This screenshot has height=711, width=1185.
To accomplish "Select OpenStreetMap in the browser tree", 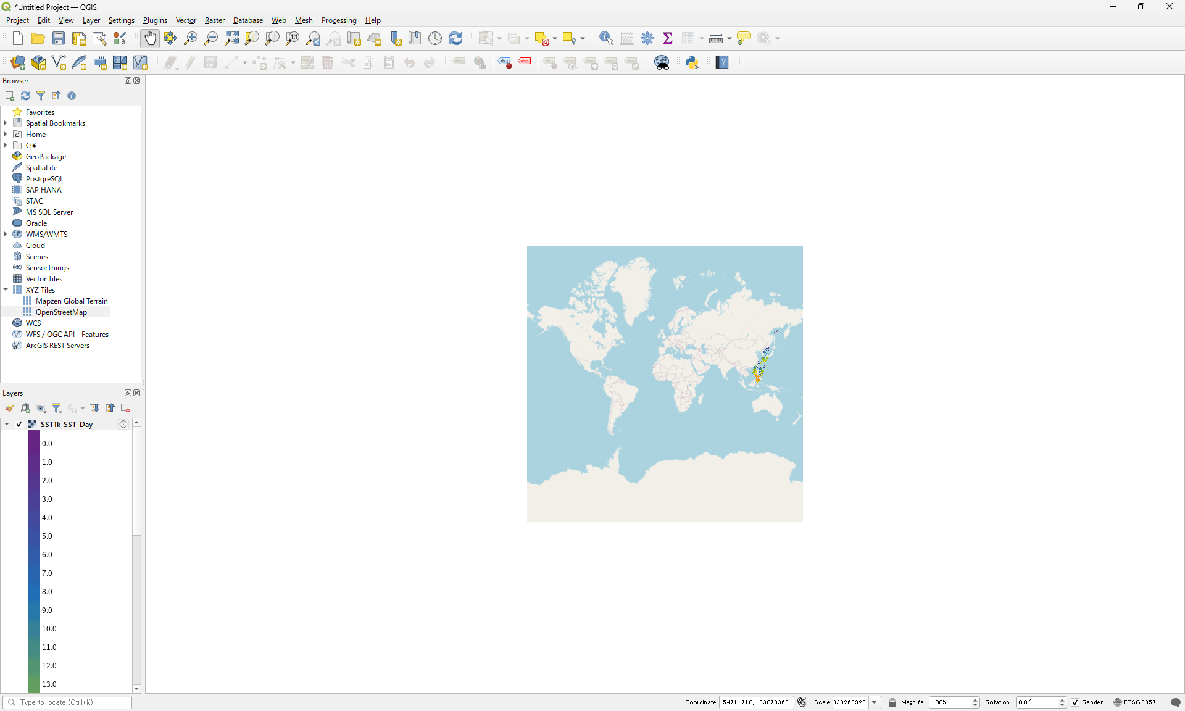I will pos(61,312).
